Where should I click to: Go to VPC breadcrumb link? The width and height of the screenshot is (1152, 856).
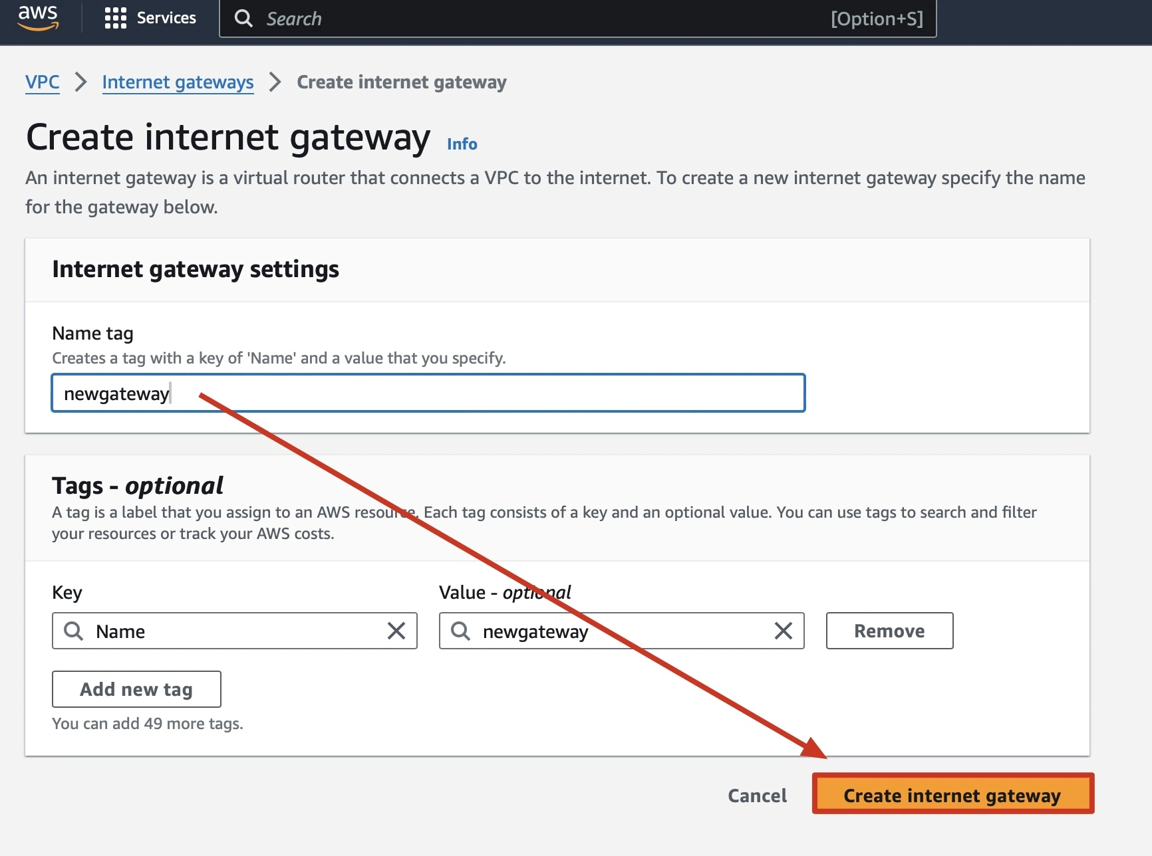point(43,82)
